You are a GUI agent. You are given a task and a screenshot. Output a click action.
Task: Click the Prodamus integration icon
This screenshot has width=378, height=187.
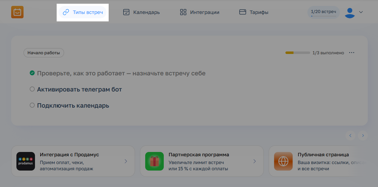click(25, 161)
